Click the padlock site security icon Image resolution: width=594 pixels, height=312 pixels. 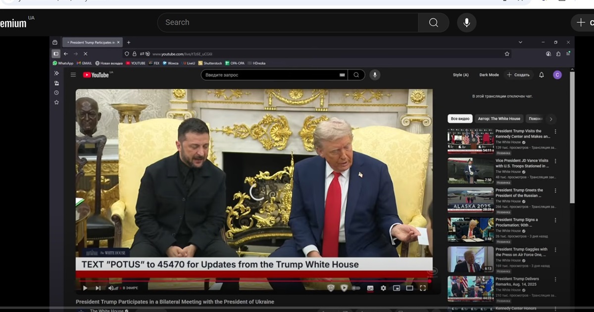134,53
